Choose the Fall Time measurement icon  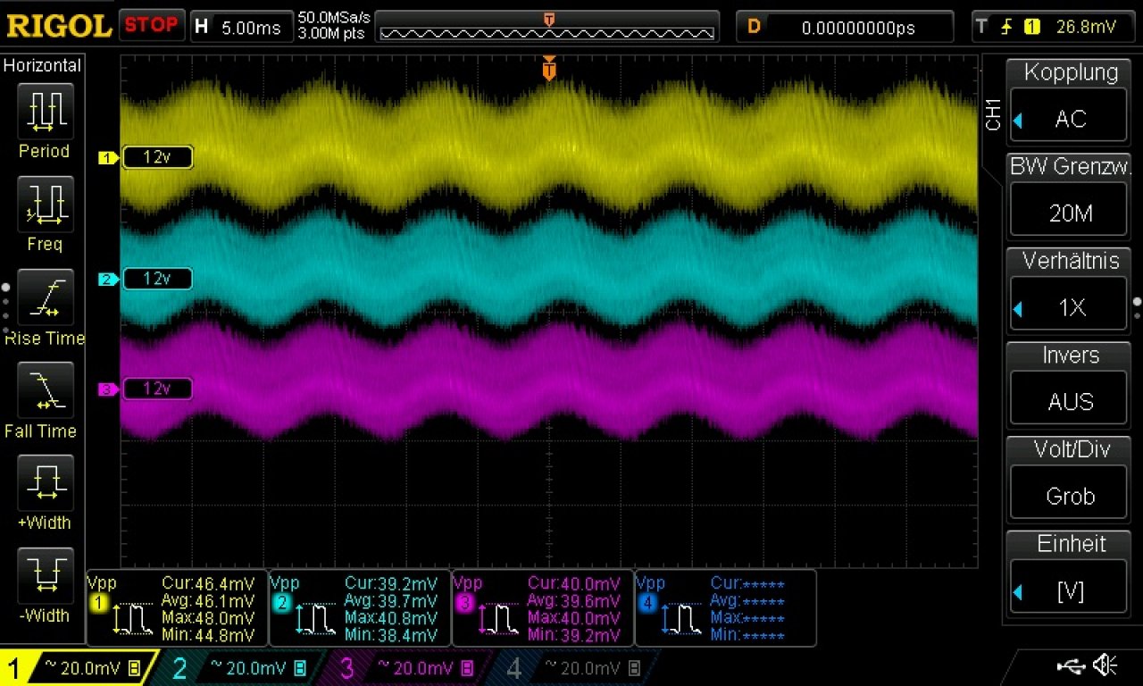coord(45,389)
